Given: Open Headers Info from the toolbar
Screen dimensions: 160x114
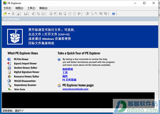Looking at the screenshot, I should coord(34,14).
